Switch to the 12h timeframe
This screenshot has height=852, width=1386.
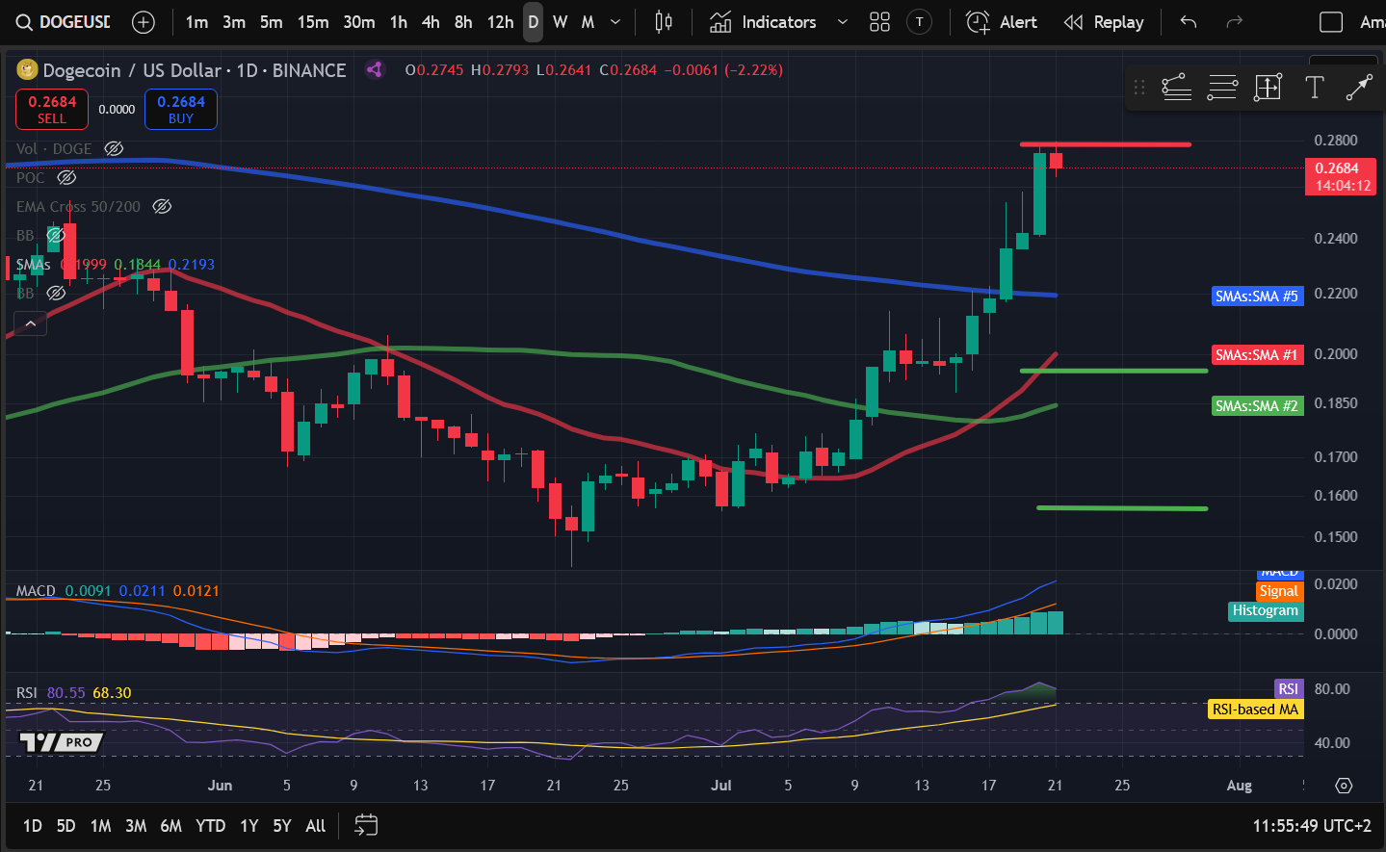[x=500, y=22]
